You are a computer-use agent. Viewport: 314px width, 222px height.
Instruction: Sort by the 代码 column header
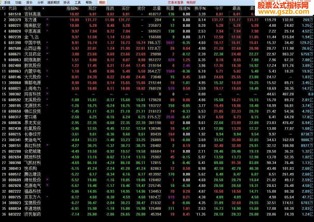click(12, 8)
